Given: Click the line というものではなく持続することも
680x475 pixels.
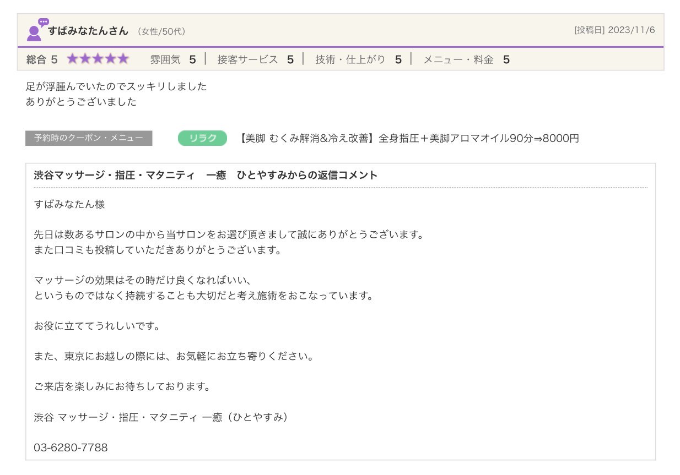Looking at the screenshot, I should pyautogui.click(x=204, y=296).
